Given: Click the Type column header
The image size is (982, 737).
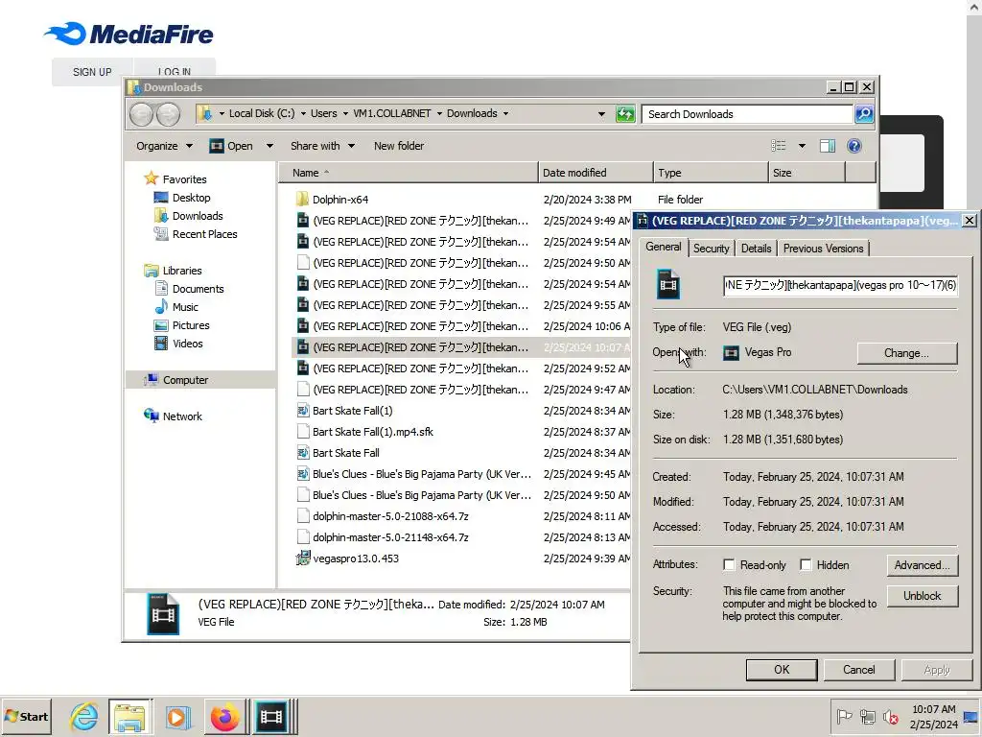Looking at the screenshot, I should (711, 173).
